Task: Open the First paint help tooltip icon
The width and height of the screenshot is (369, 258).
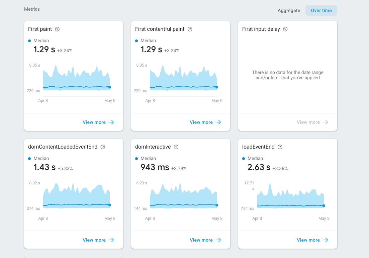Action: 57,29
